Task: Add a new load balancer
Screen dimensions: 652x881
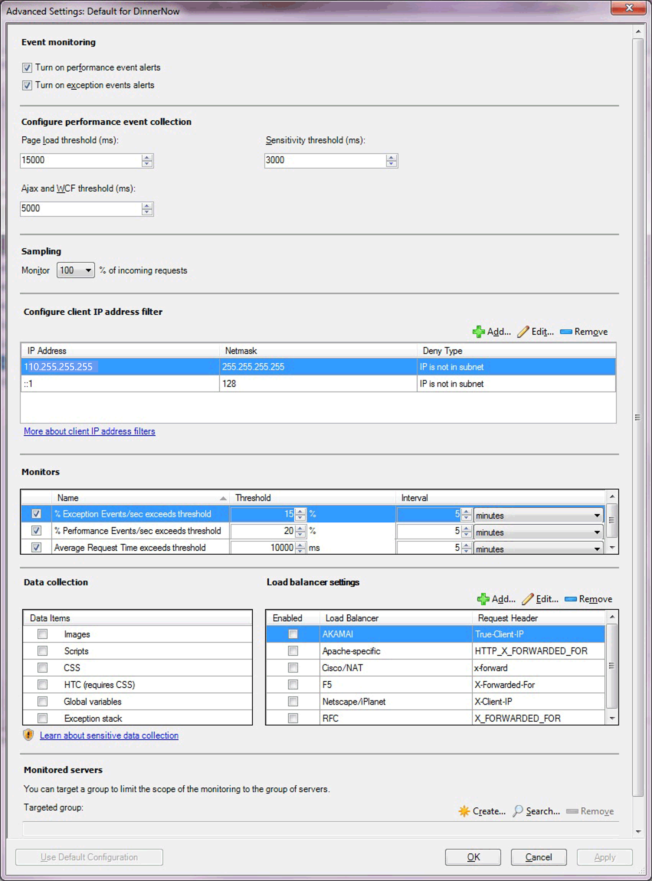Action: point(496,599)
